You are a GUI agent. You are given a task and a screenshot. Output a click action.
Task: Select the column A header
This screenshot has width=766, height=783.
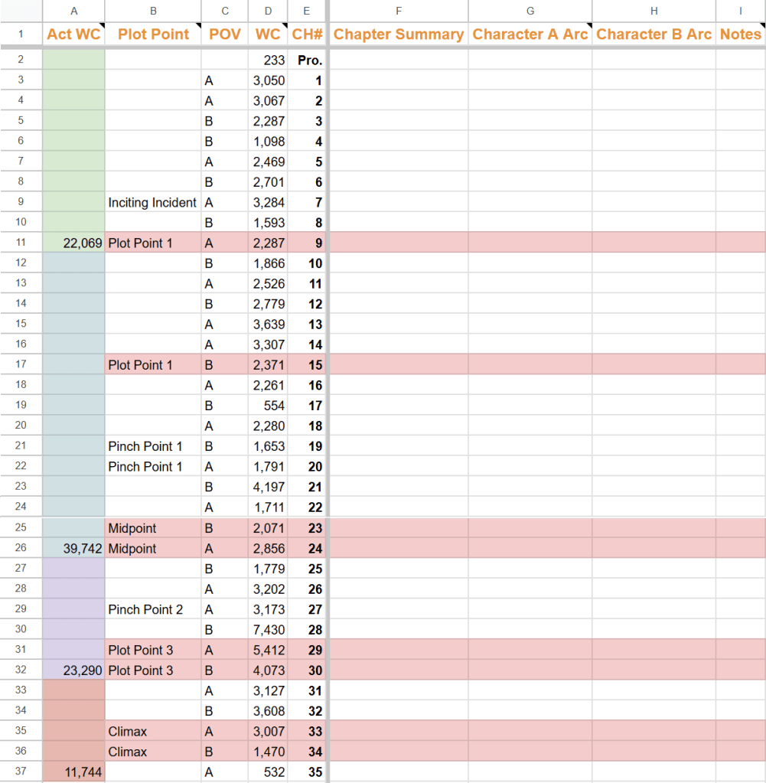(x=73, y=11)
